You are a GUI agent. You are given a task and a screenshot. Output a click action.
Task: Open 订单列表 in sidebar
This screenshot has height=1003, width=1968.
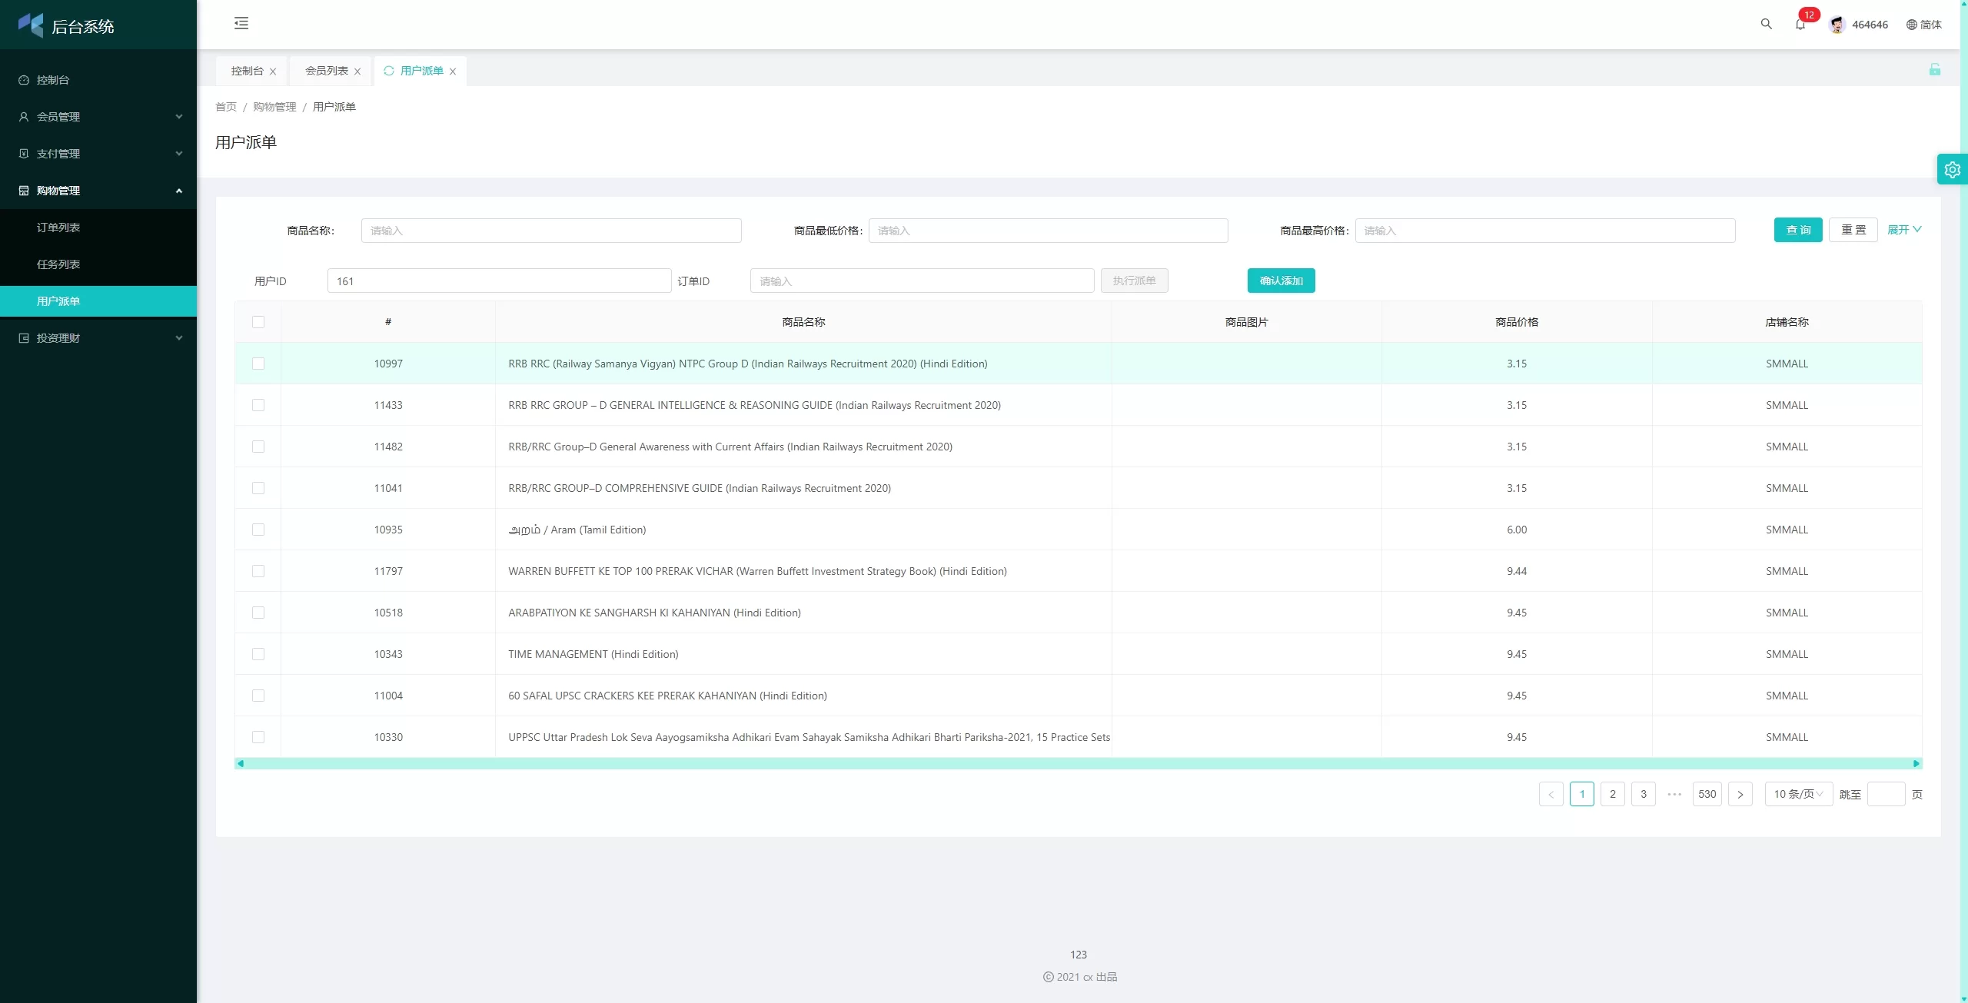58,228
